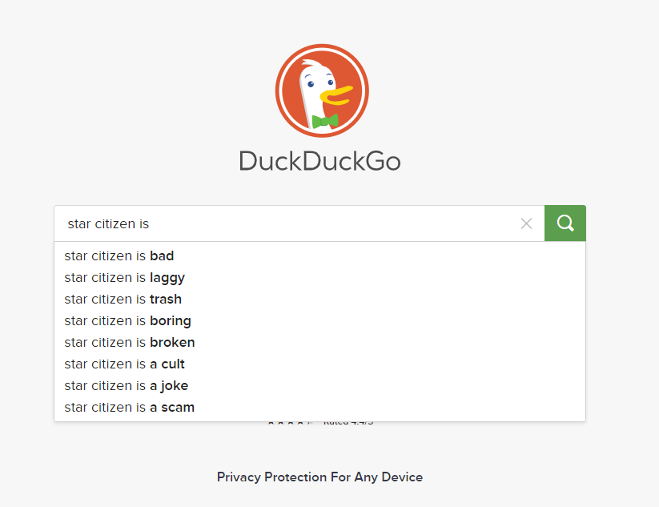Click the bold word 'broken' in suggestions
659x507 pixels.
click(172, 342)
